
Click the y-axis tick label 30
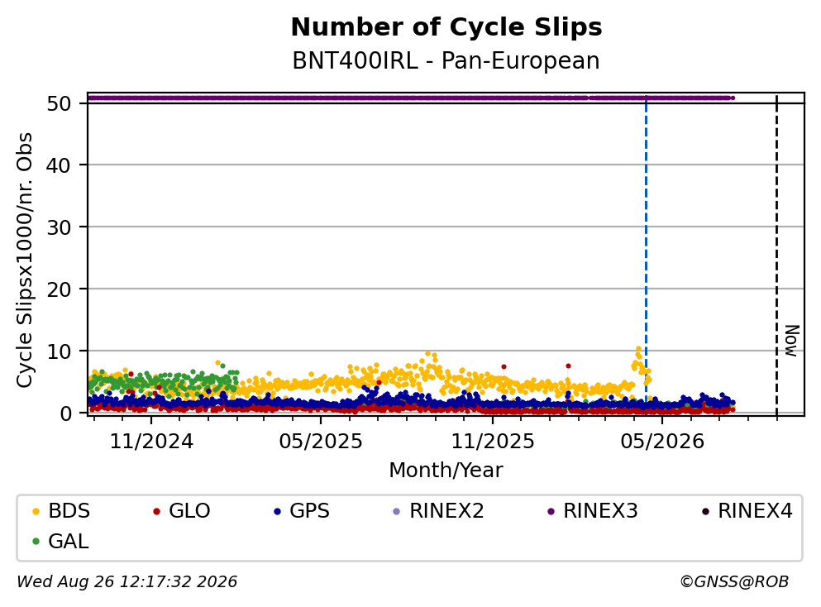click(x=59, y=227)
